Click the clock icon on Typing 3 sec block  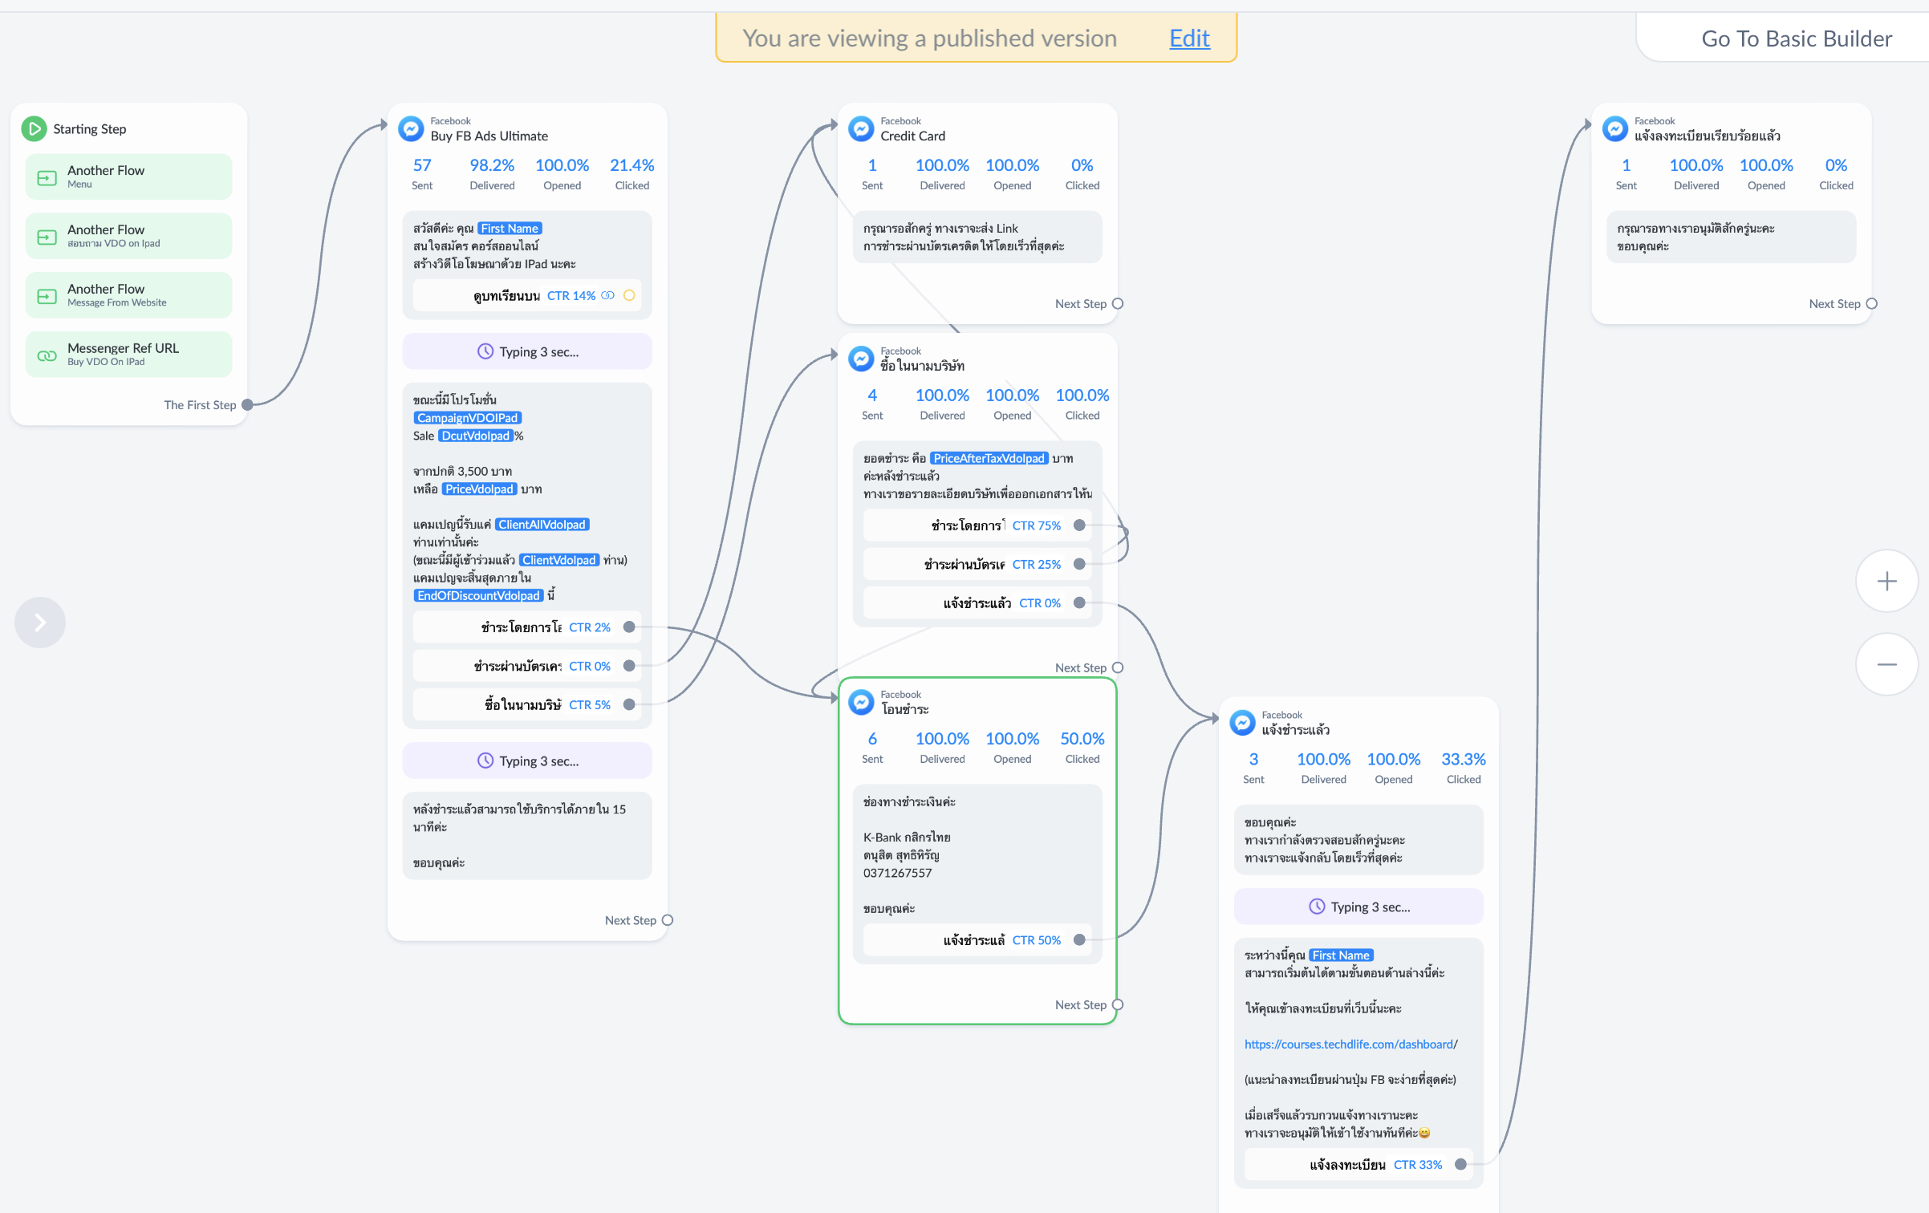[x=487, y=351]
